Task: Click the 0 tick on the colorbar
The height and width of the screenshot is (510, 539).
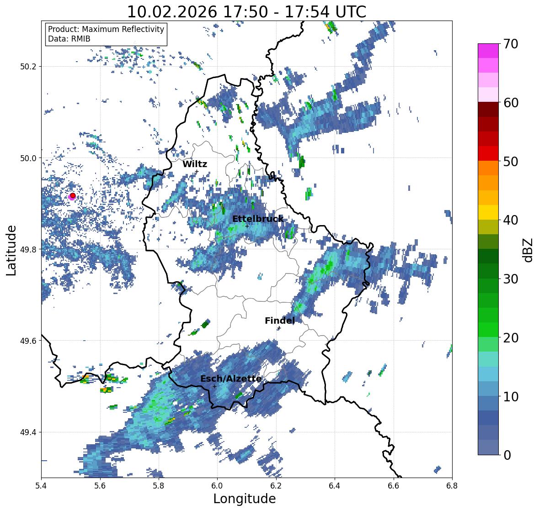Action: [507, 455]
